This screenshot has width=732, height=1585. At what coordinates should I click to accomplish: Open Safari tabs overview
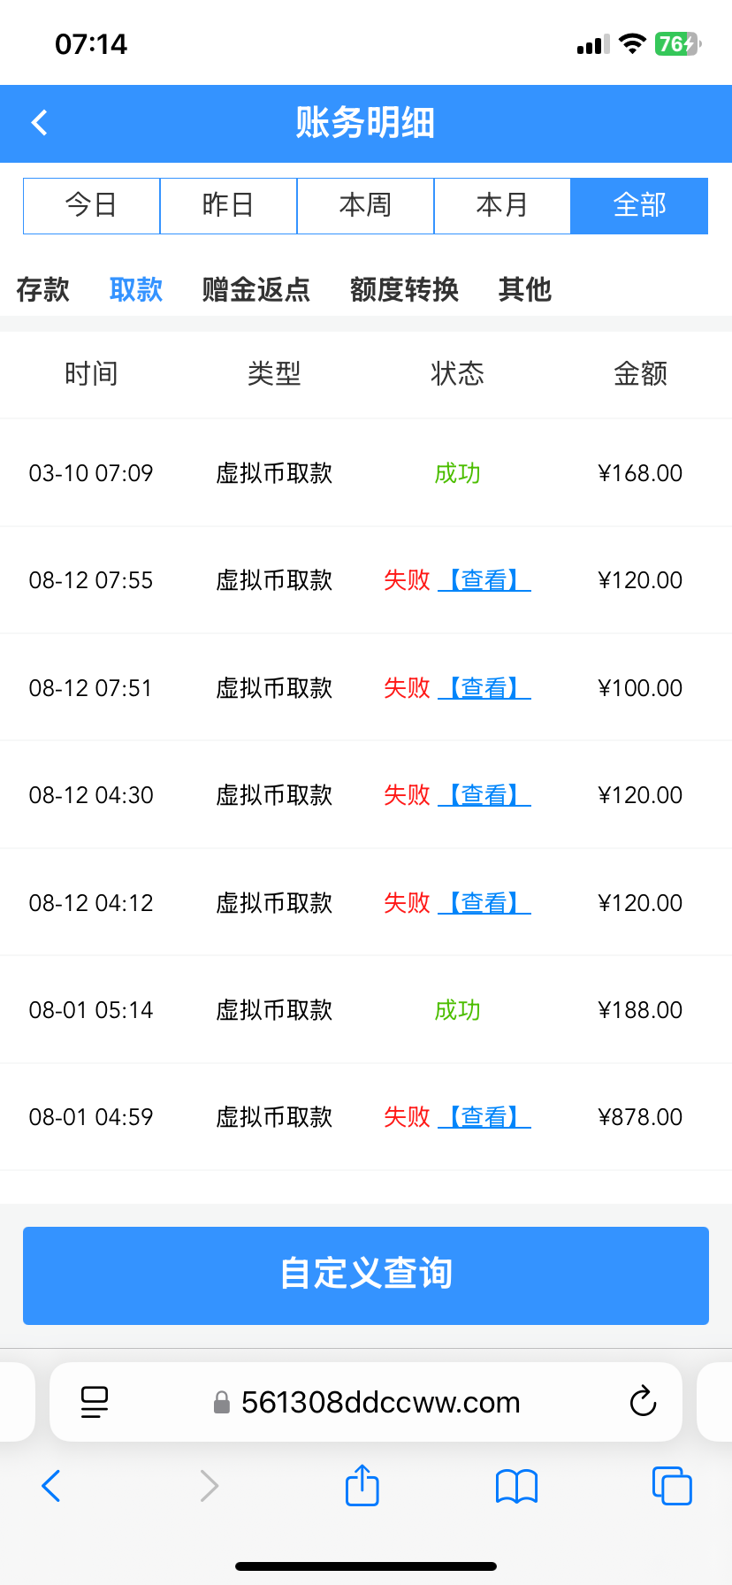click(x=672, y=1486)
